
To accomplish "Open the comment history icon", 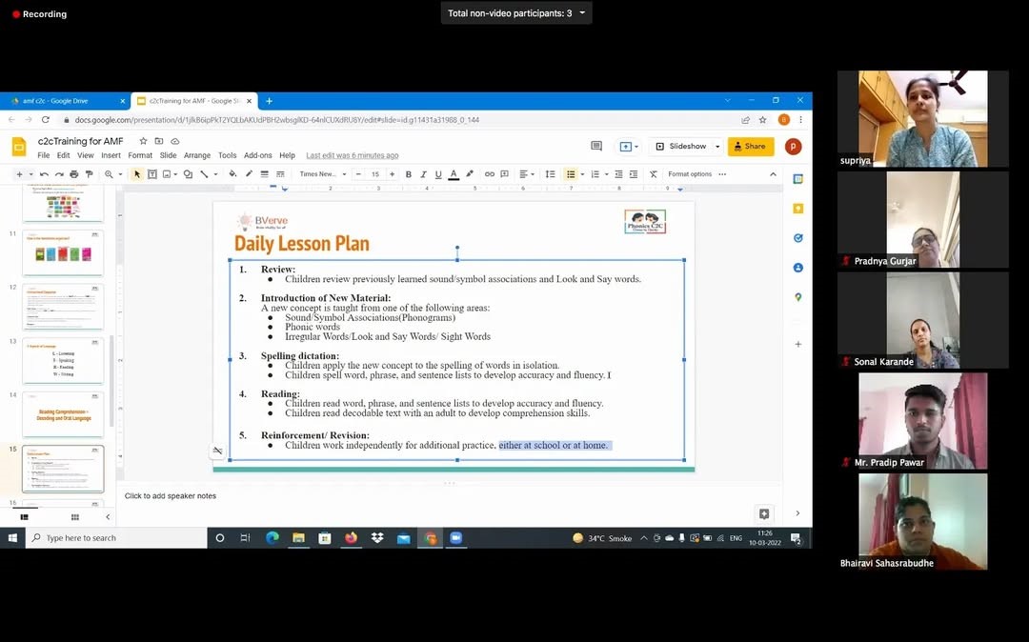I will [x=596, y=147].
